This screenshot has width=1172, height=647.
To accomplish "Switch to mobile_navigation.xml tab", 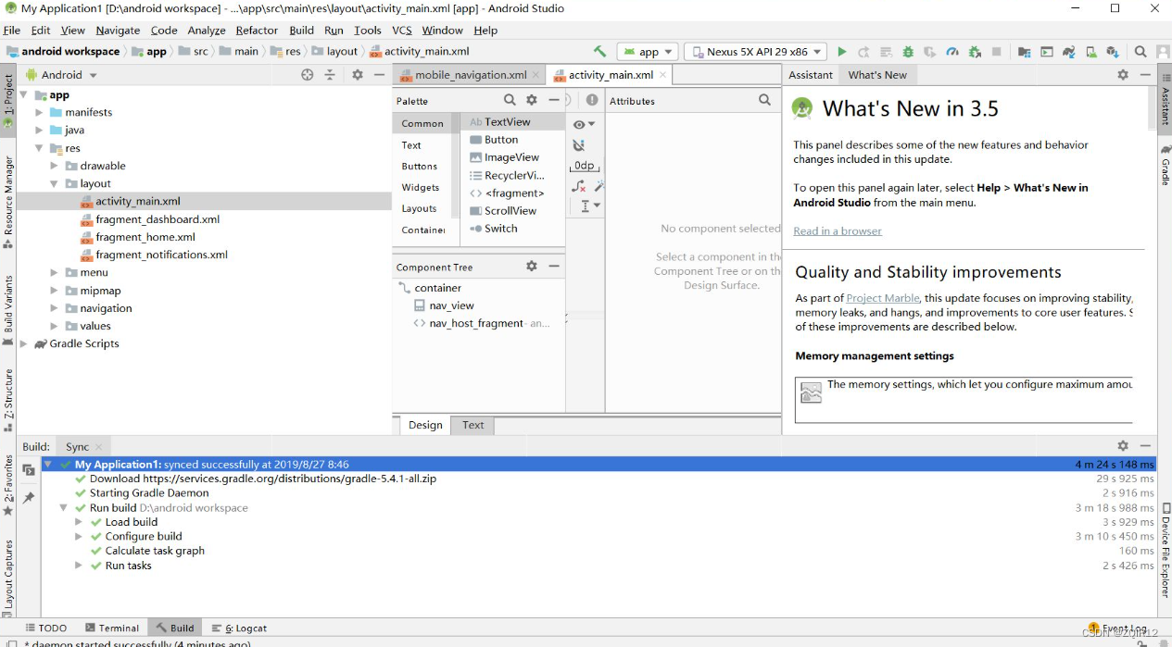I will pos(470,75).
